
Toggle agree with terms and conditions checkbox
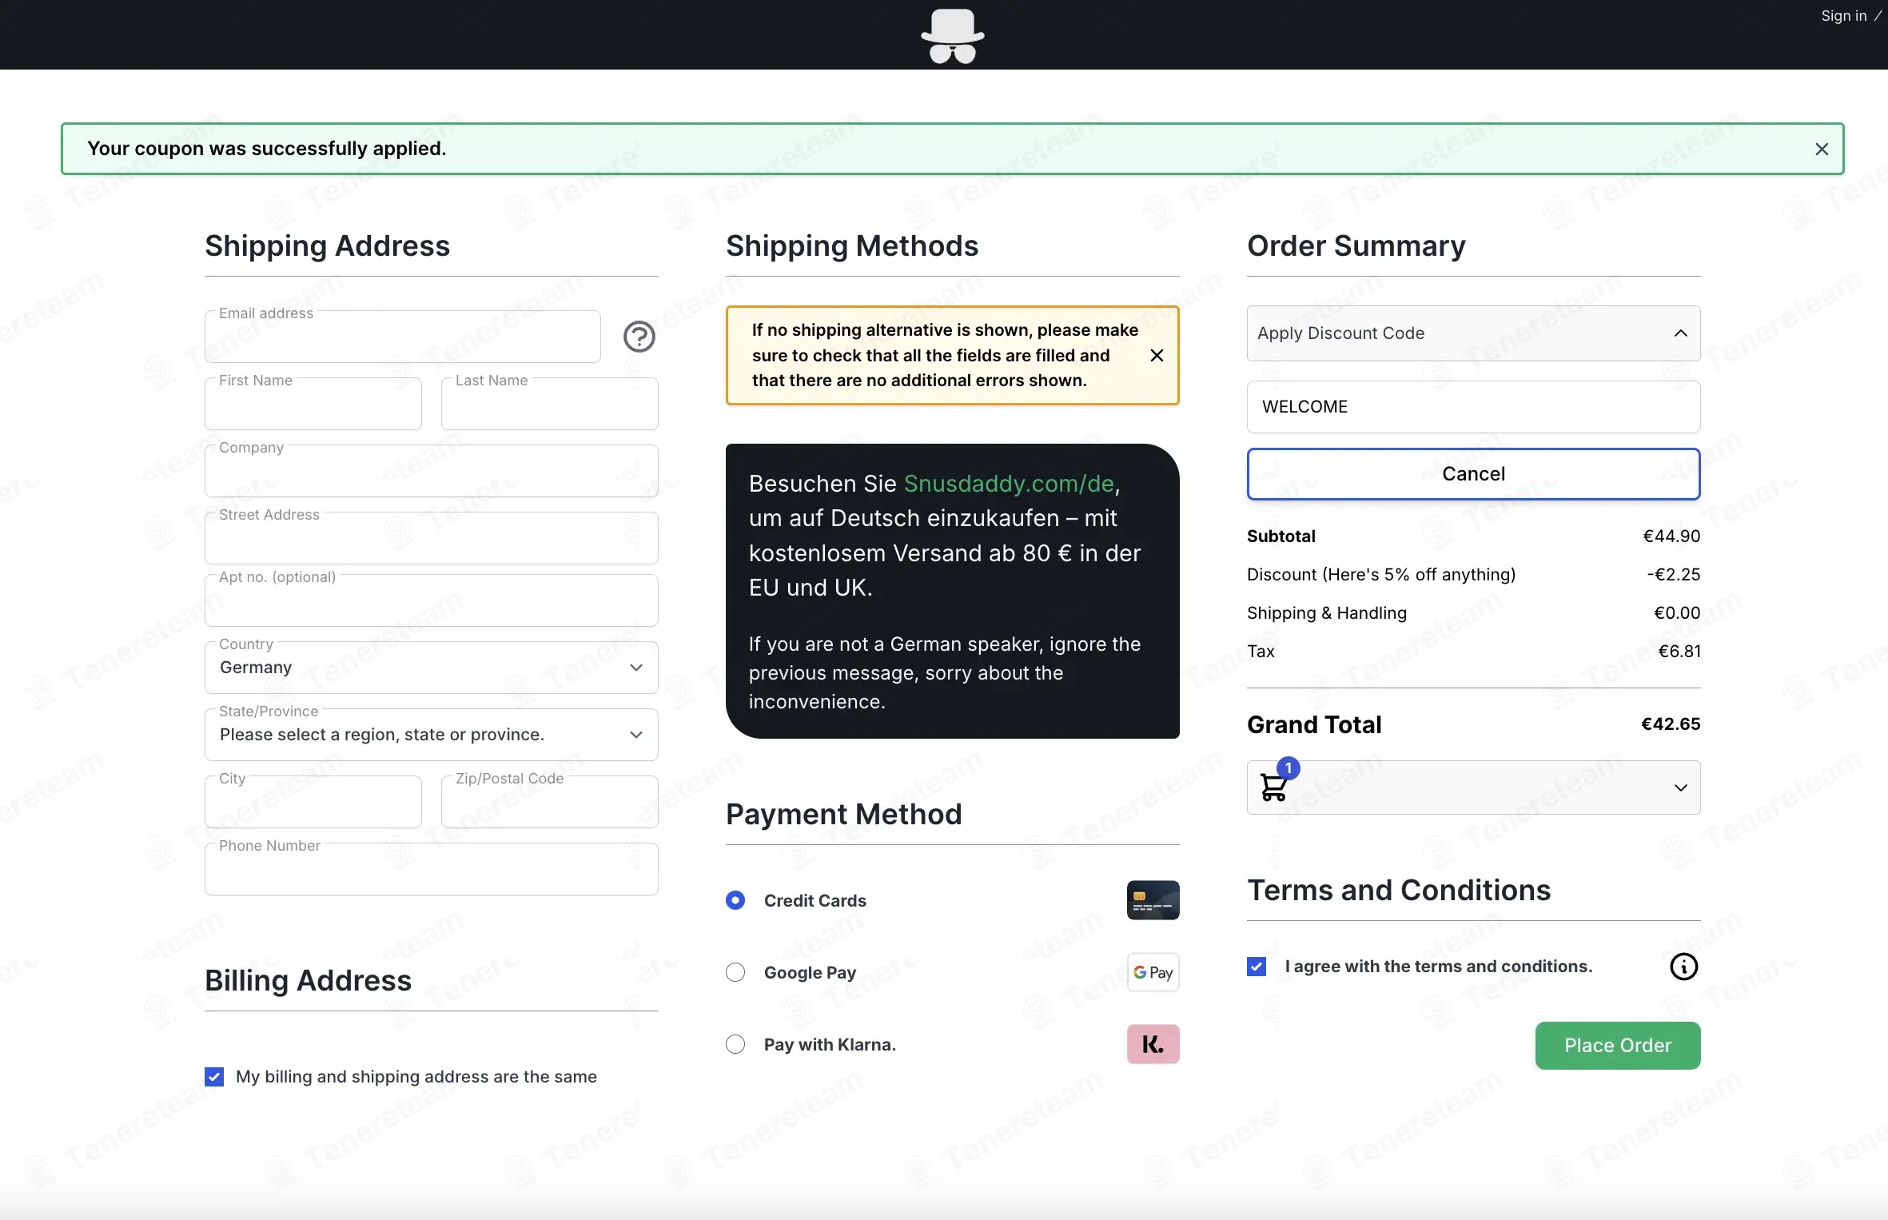(1257, 967)
